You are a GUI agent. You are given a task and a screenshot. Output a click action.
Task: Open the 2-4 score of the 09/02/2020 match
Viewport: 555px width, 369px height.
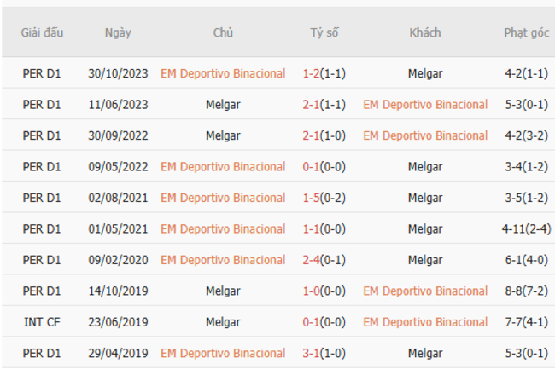click(x=311, y=260)
